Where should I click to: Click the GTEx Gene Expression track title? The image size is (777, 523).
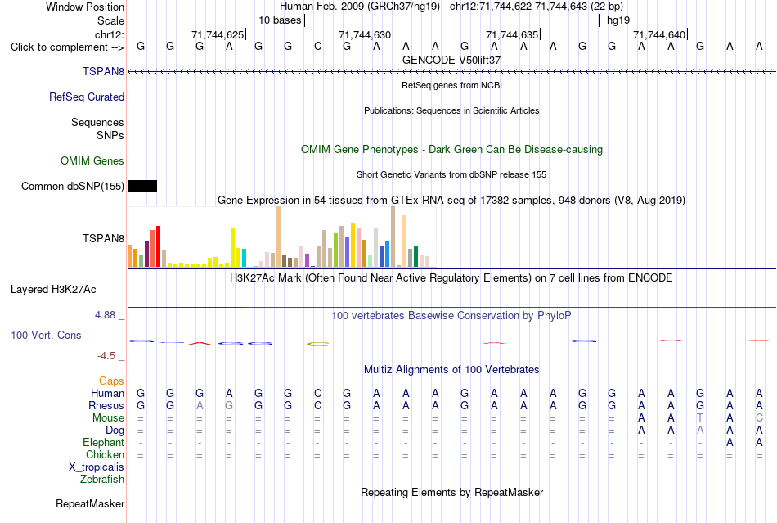pos(451,201)
